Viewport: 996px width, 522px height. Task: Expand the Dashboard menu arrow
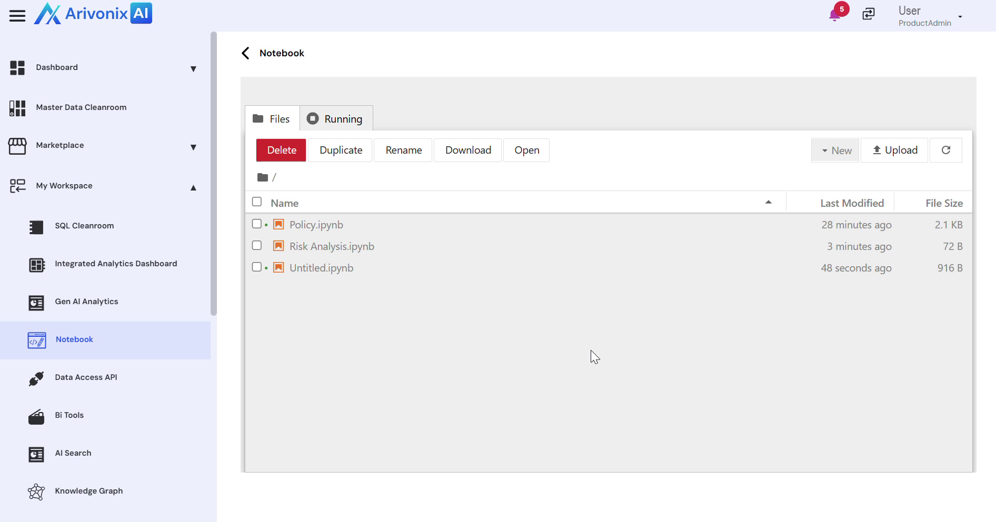coord(193,69)
